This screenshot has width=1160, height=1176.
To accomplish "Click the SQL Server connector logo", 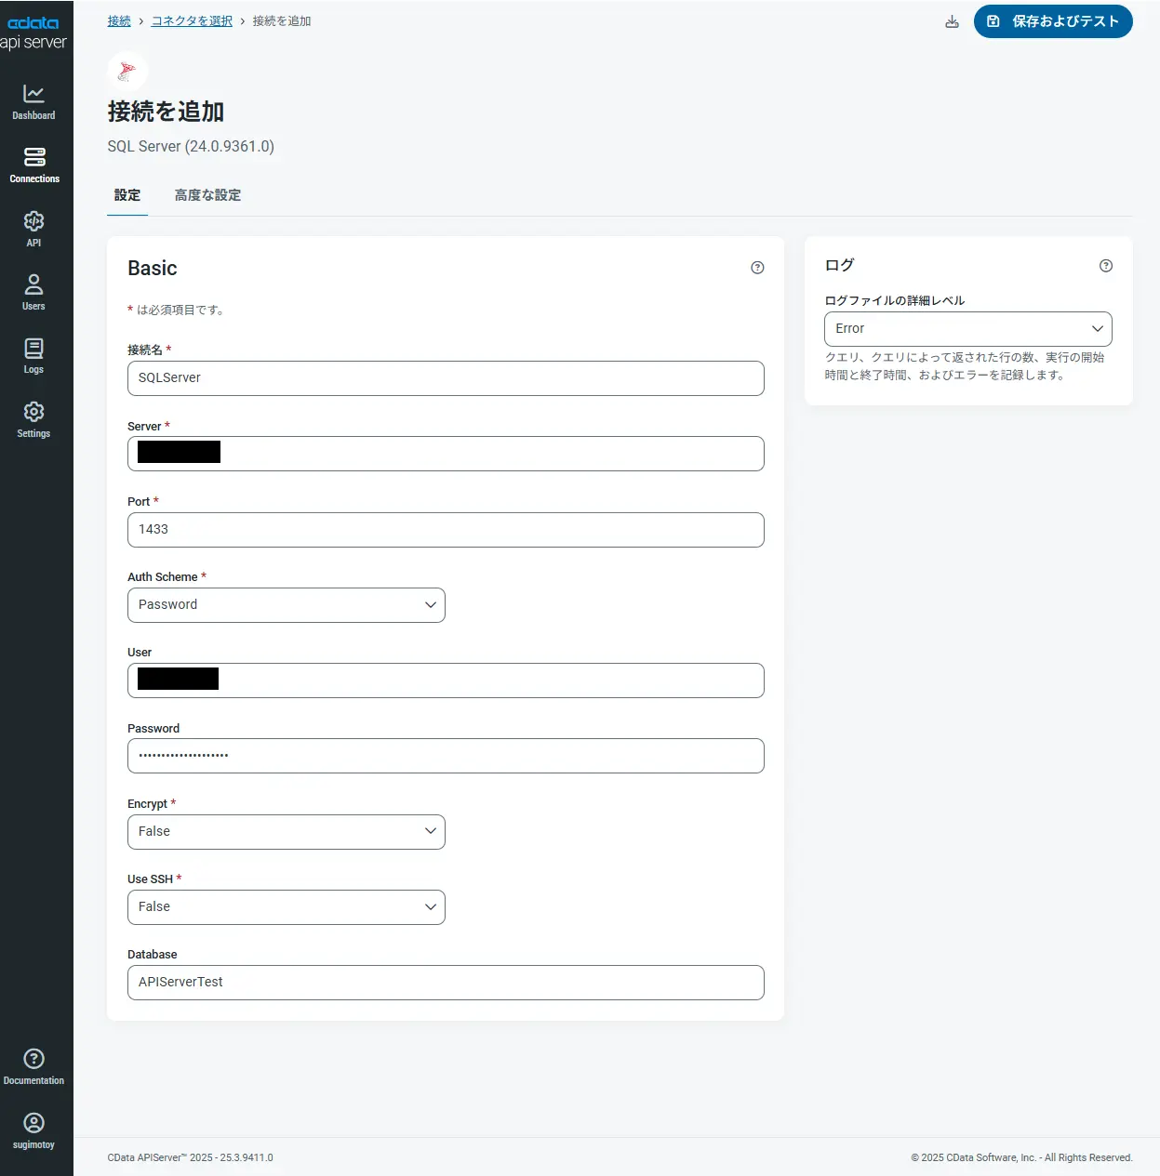I will (127, 71).
